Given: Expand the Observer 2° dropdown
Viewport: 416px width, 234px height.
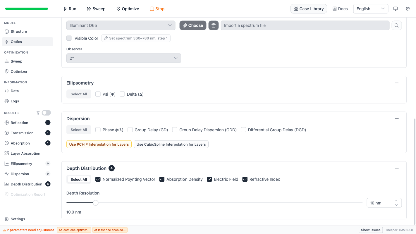Looking at the screenshot, I should [x=123, y=58].
